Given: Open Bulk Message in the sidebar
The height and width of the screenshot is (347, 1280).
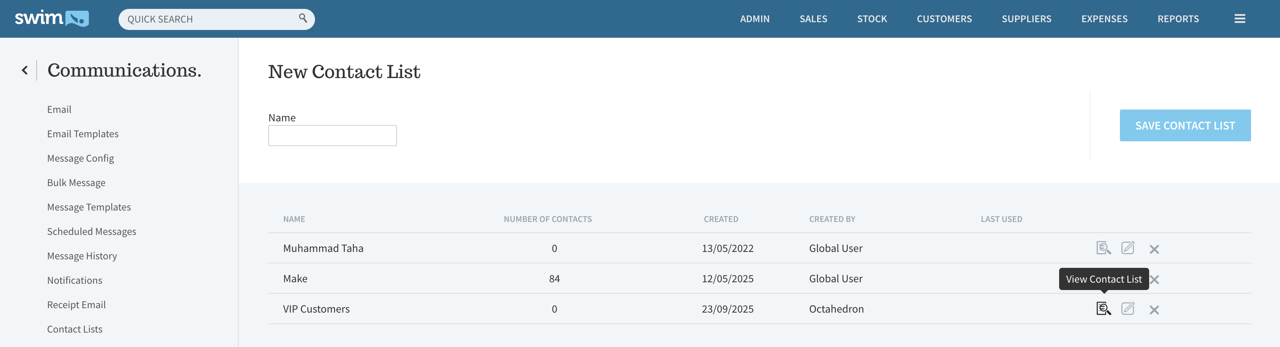Looking at the screenshot, I should [x=76, y=182].
